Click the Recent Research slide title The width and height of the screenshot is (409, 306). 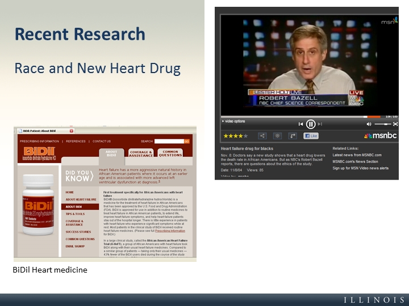click(x=80, y=34)
